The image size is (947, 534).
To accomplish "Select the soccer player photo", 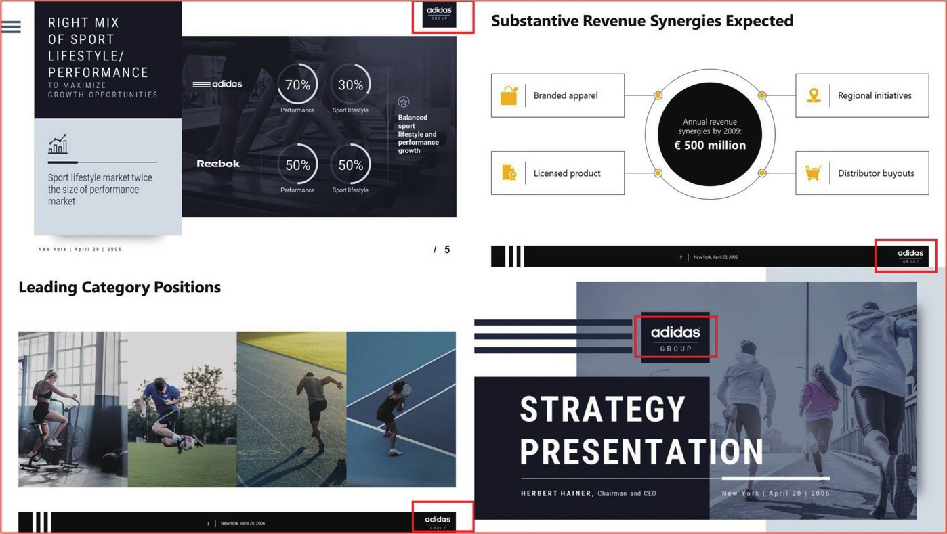I will tap(182, 409).
